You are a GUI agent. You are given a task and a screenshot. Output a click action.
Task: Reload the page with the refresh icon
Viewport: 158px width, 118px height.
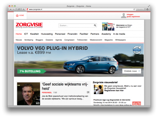point(134,9)
